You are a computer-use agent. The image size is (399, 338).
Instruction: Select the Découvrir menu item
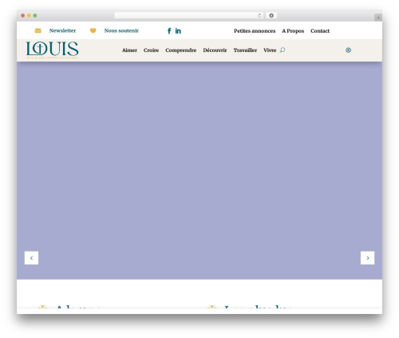click(215, 50)
